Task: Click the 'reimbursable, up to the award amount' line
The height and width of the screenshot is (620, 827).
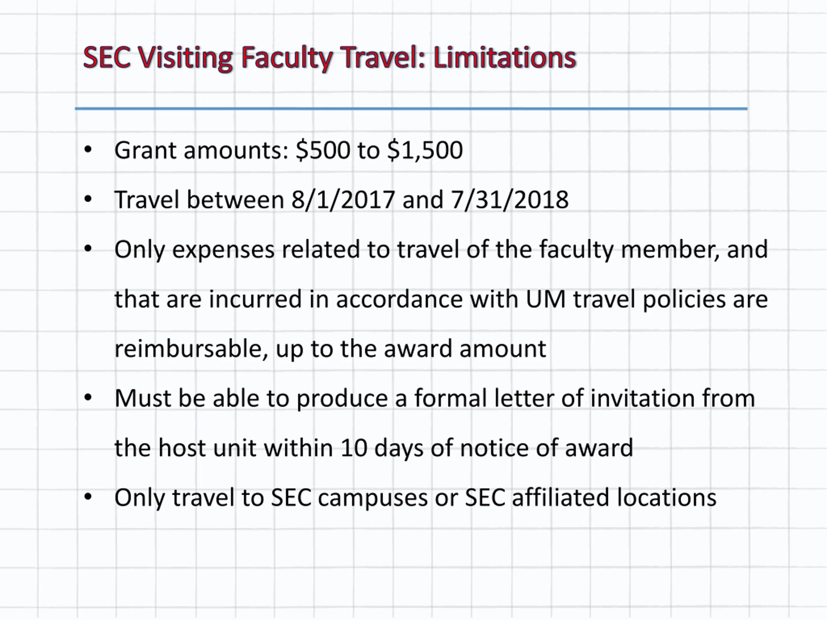Action: coord(330,349)
